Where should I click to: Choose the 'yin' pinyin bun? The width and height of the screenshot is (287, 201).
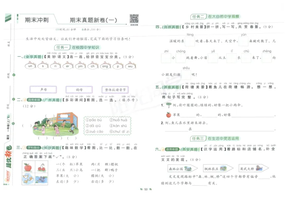[x=80, y=66]
